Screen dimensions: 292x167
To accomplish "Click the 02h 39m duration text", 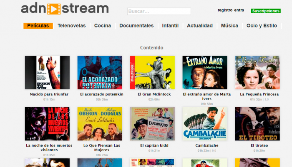I will point(102,99).
